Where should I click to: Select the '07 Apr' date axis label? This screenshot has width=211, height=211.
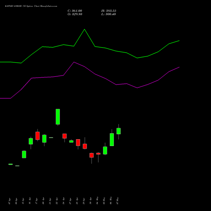pos(9,201)
